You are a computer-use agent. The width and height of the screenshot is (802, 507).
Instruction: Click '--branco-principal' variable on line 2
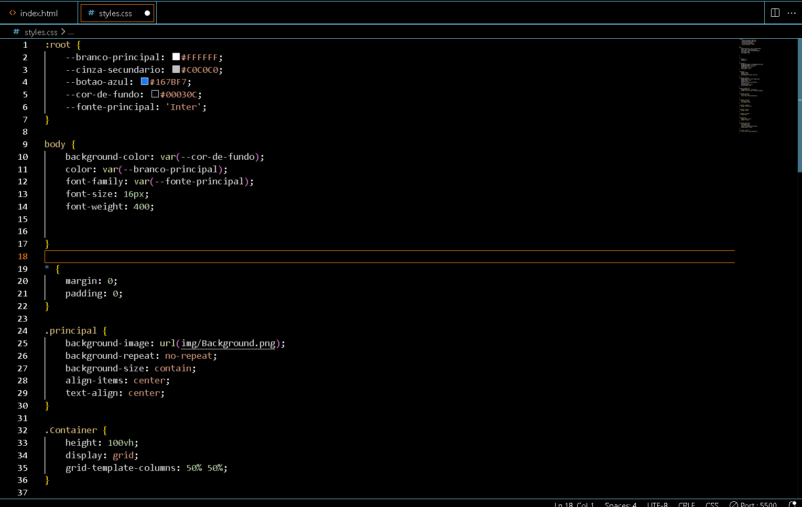(x=113, y=57)
